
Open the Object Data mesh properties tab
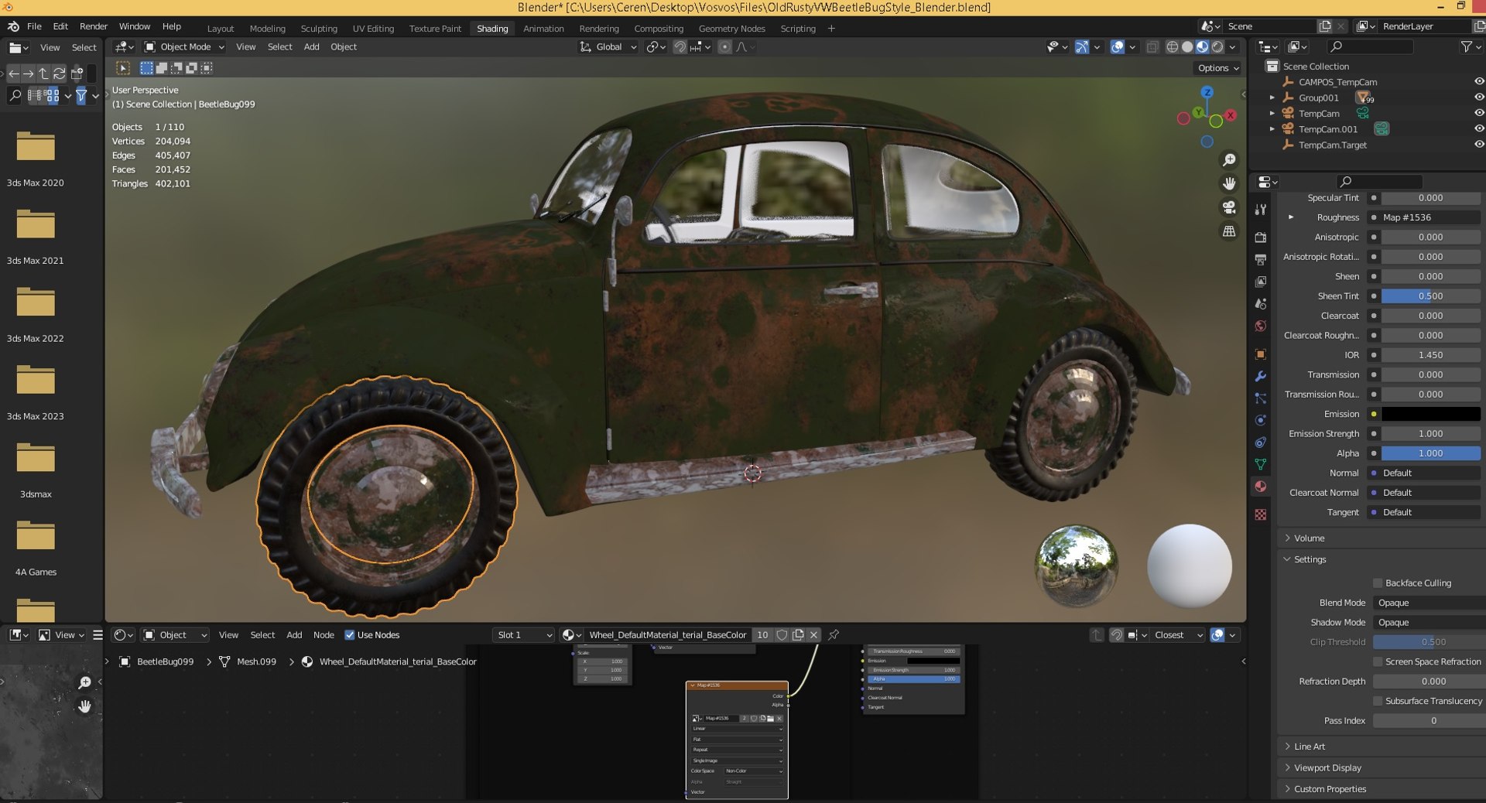(x=1261, y=464)
